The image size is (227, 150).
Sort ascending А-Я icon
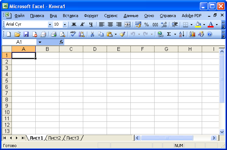(182, 34)
